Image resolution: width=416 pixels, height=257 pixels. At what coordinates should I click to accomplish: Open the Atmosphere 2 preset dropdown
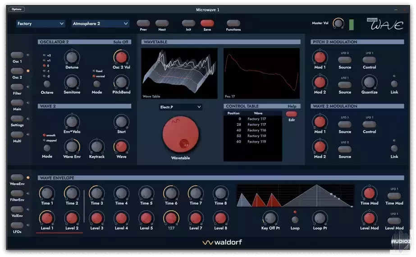coord(101,23)
